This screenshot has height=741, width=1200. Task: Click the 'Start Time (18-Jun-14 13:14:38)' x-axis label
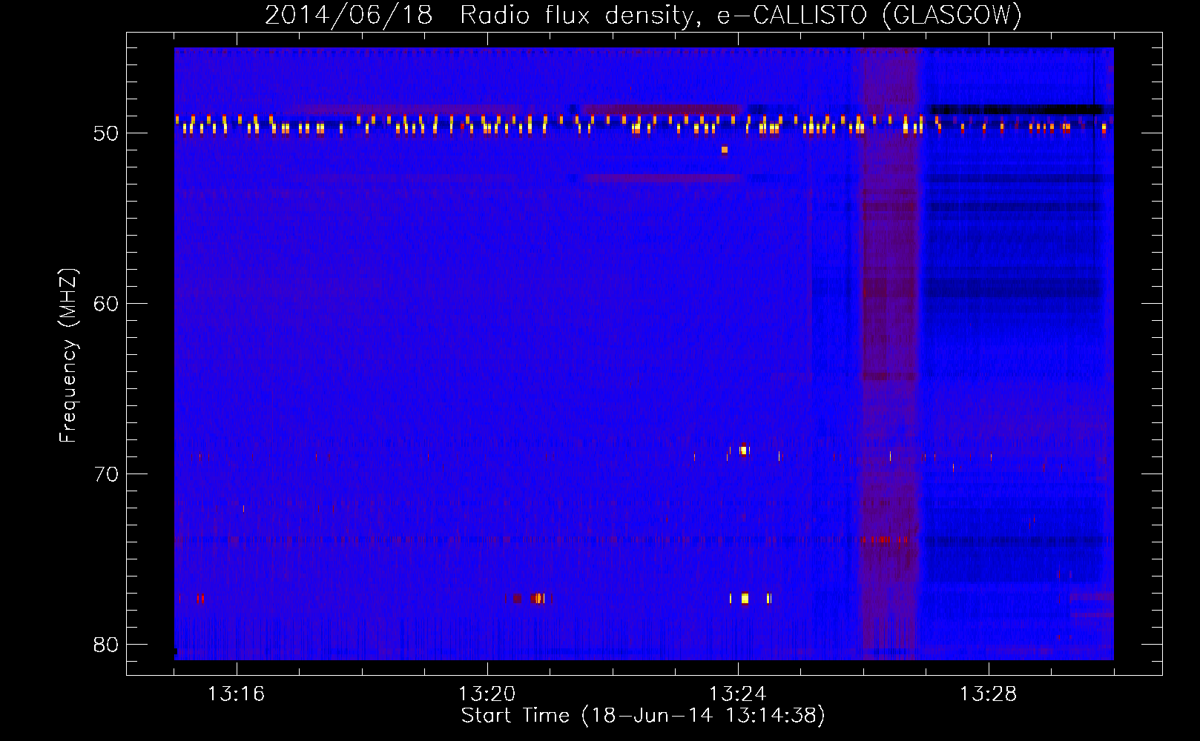click(642, 716)
